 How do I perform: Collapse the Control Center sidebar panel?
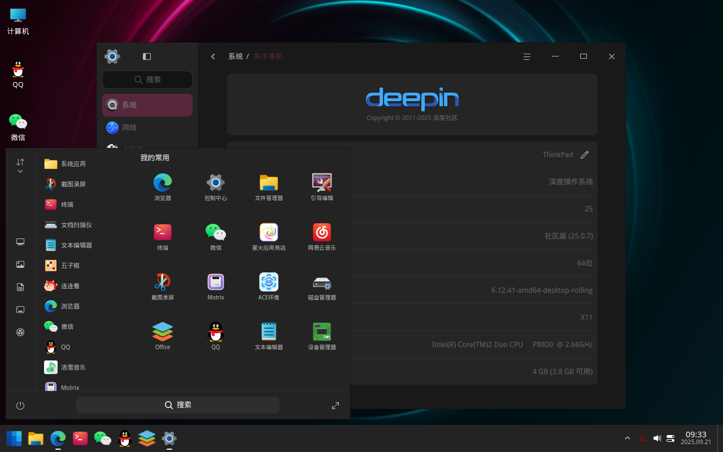[147, 56]
